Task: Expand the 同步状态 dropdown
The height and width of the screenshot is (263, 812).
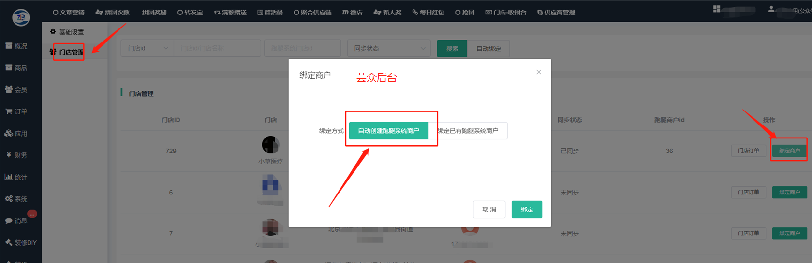Action: click(x=389, y=48)
